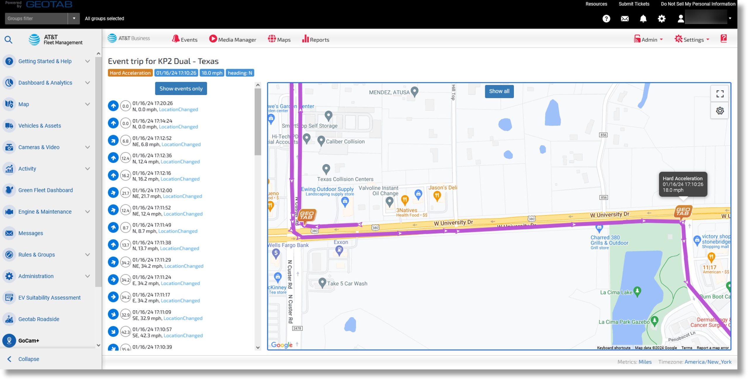Expand the Activity section chevron
This screenshot has height=380, width=748.
tap(87, 169)
